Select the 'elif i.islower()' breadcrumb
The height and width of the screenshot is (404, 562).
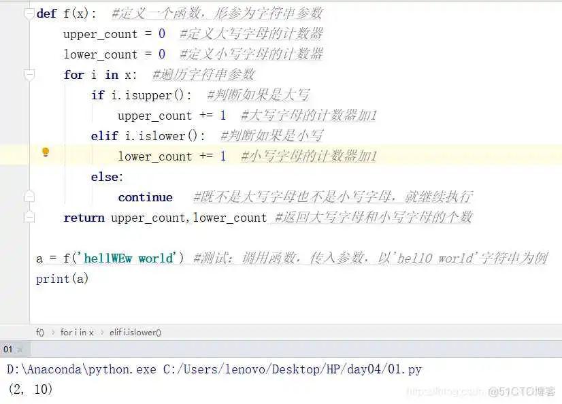pyautogui.click(x=135, y=333)
